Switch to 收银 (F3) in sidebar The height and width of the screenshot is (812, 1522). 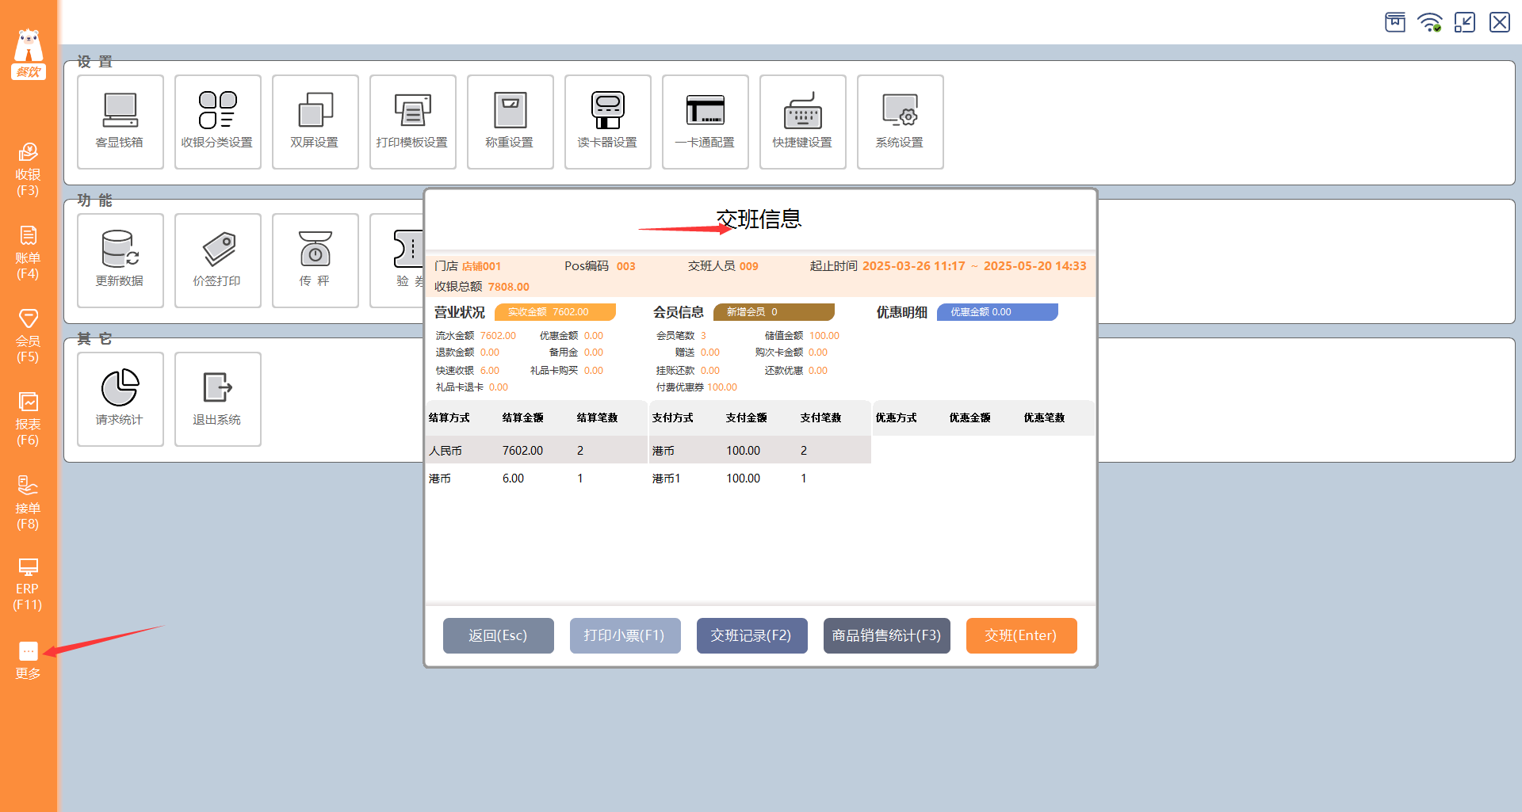point(28,169)
